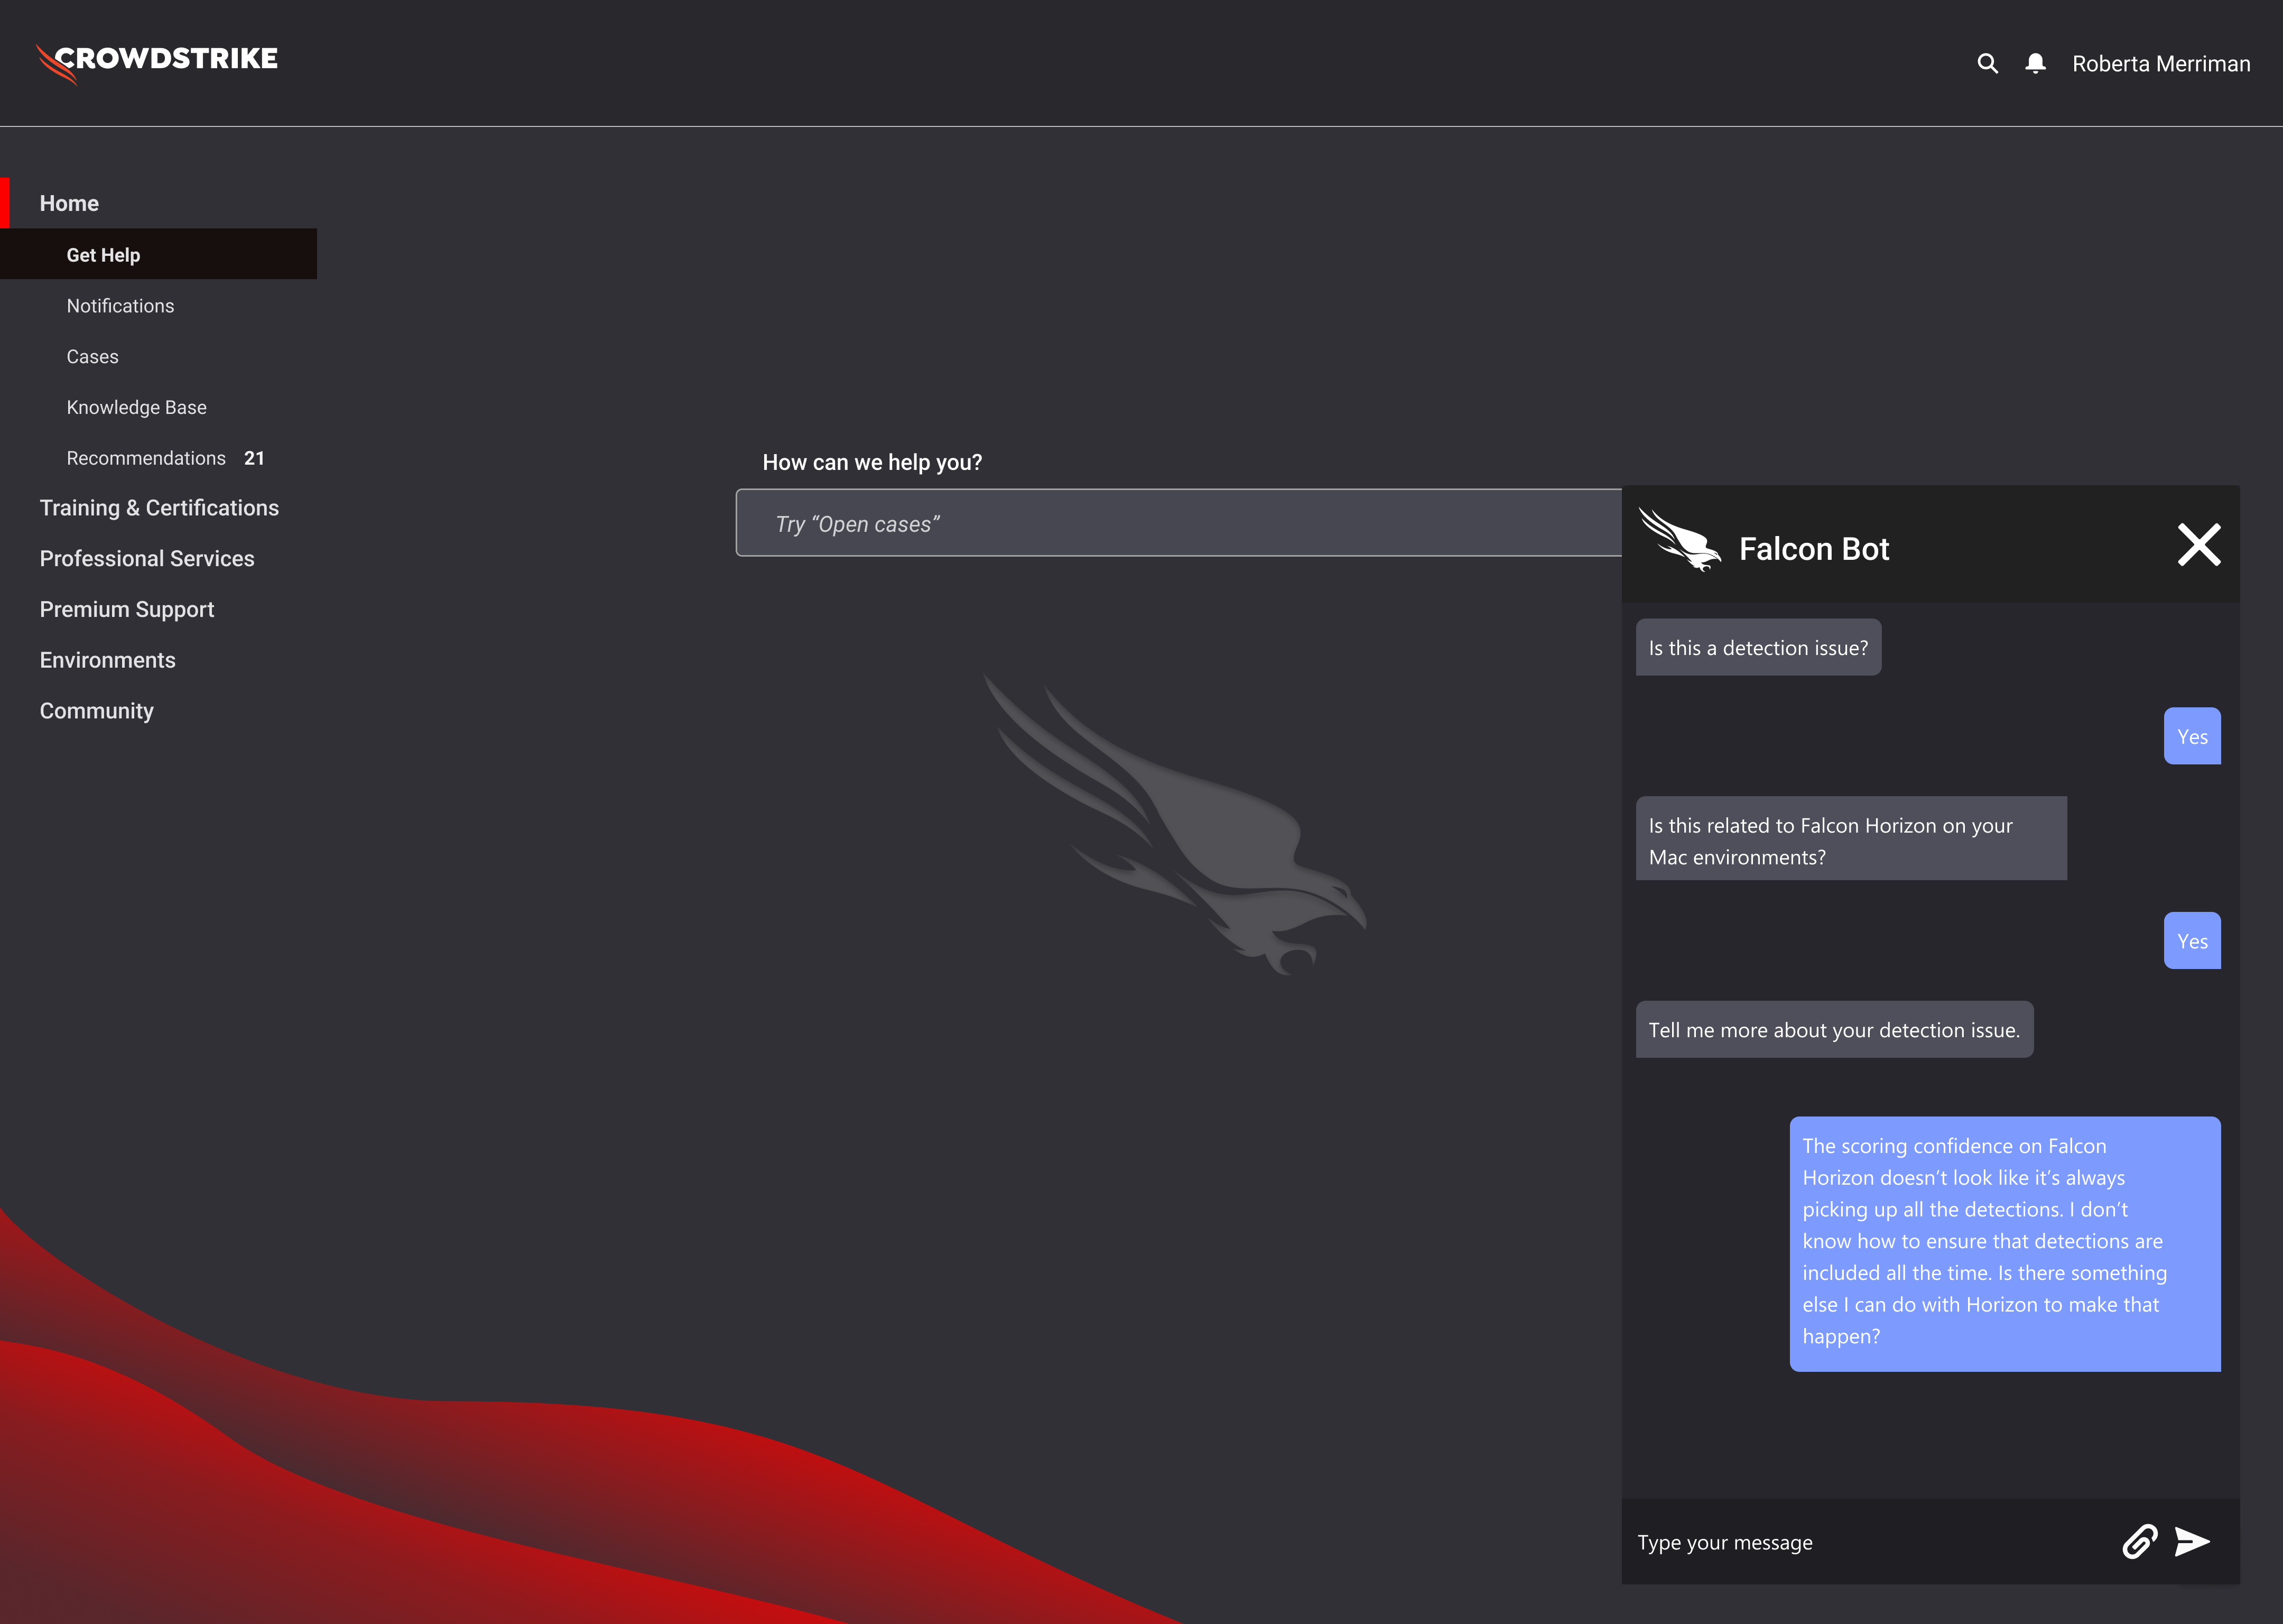Image resolution: width=2283 pixels, height=1624 pixels.
Task: Go to Notifications in sidebar
Action: [x=120, y=306]
